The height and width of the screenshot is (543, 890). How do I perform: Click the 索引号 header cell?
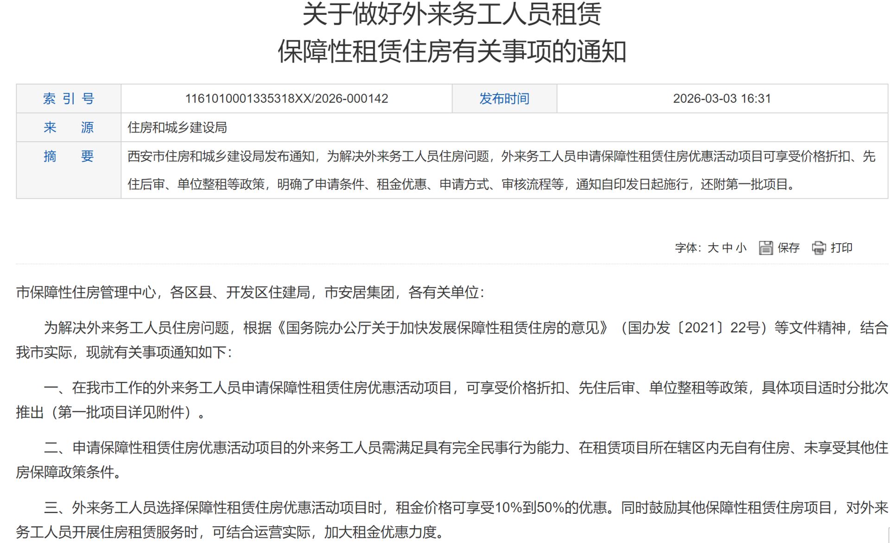click(x=69, y=99)
